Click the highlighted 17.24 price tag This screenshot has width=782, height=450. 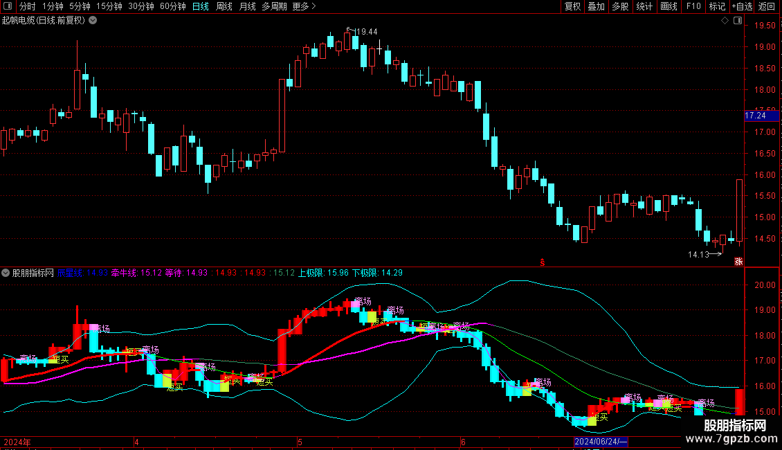click(761, 116)
